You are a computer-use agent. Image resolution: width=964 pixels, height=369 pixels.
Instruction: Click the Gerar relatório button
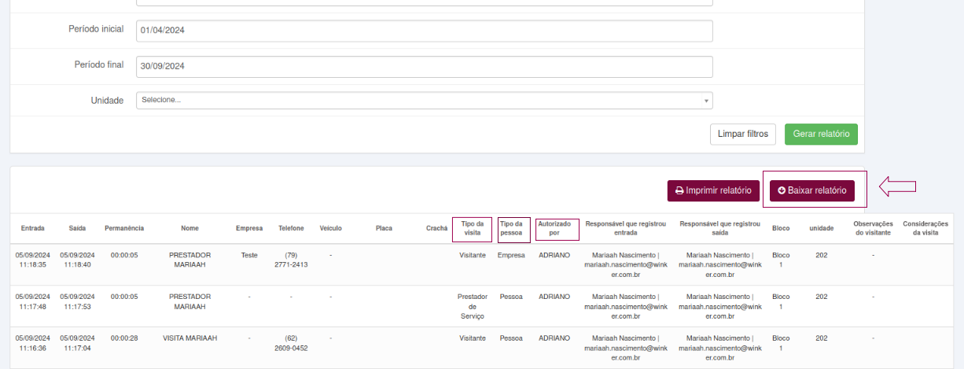pos(821,135)
